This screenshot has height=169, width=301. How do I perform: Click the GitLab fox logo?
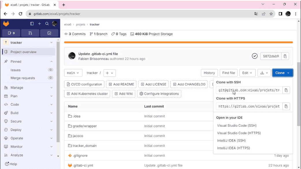pyautogui.click(x=6, y=23)
